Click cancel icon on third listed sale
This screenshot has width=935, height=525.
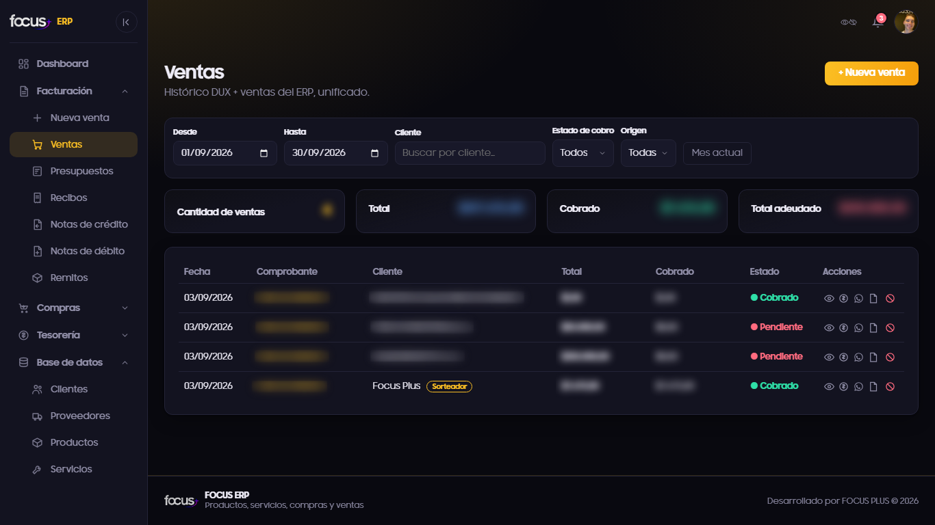tap(890, 358)
